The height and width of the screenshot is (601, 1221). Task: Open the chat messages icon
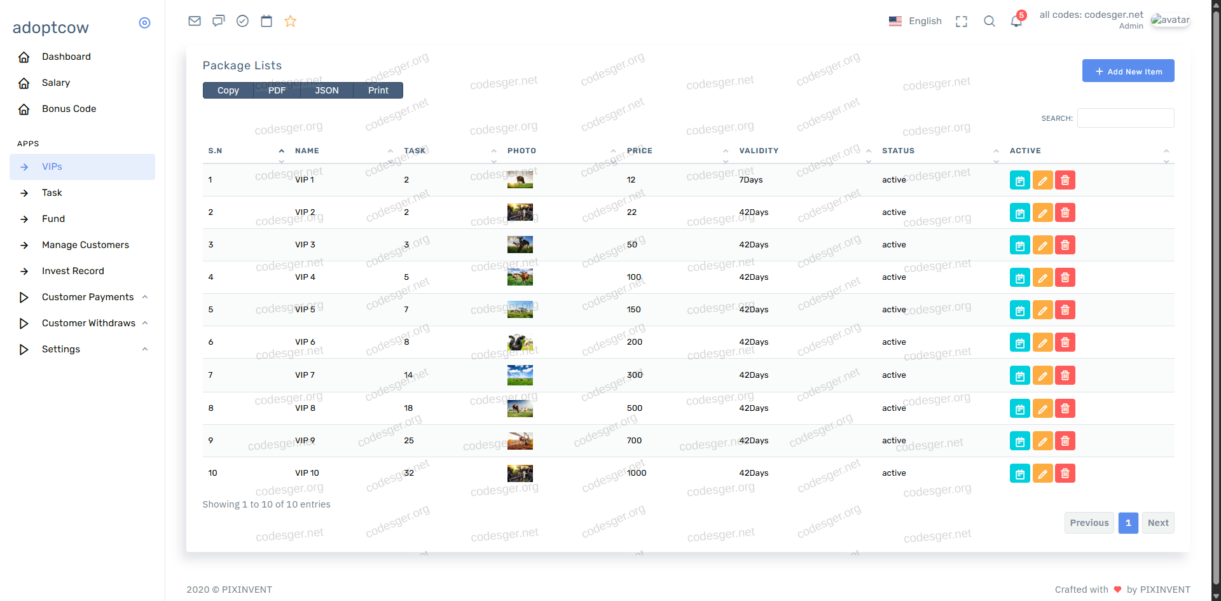[x=219, y=21]
